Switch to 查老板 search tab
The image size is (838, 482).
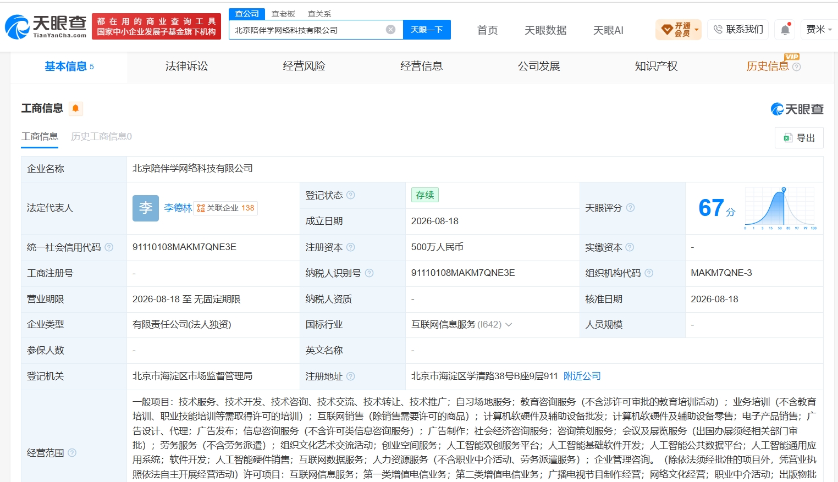(283, 14)
